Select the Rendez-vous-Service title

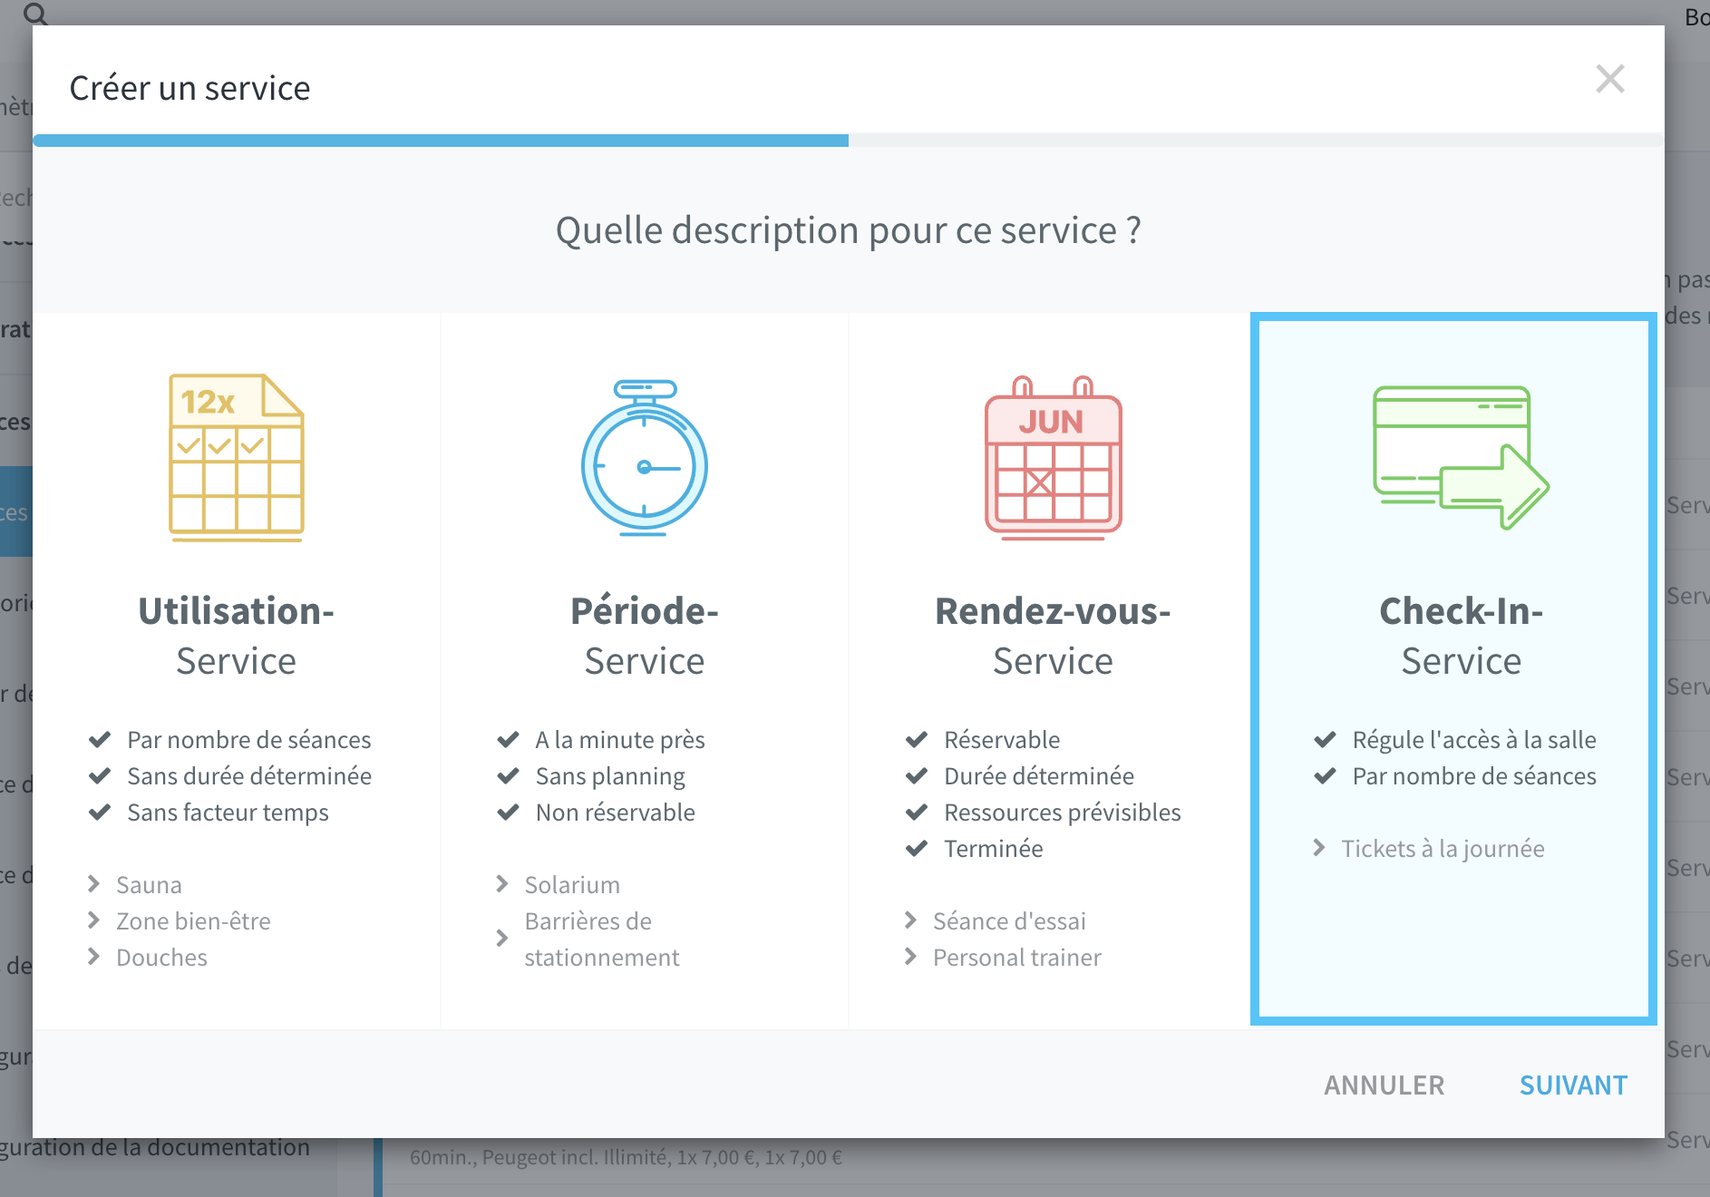point(1053,636)
